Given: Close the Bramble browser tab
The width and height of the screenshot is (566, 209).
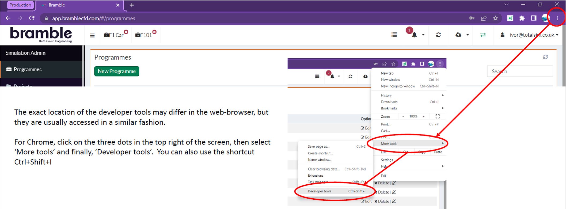Looking at the screenshot, I should 118,5.
